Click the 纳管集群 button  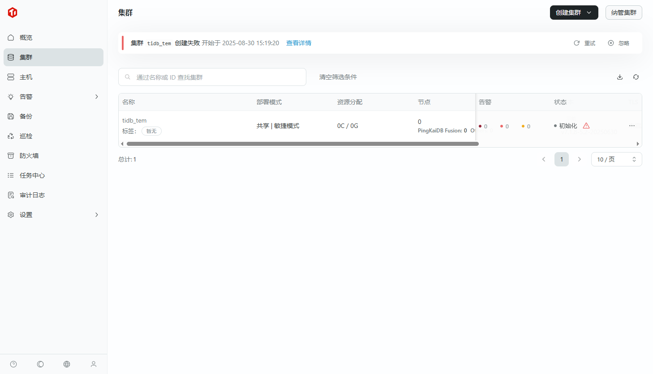[x=623, y=13]
